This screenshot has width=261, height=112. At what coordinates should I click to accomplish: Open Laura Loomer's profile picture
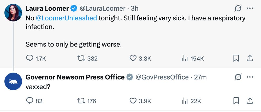pos(13,13)
